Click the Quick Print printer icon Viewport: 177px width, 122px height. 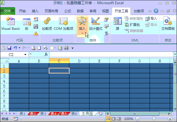tap(66, 48)
